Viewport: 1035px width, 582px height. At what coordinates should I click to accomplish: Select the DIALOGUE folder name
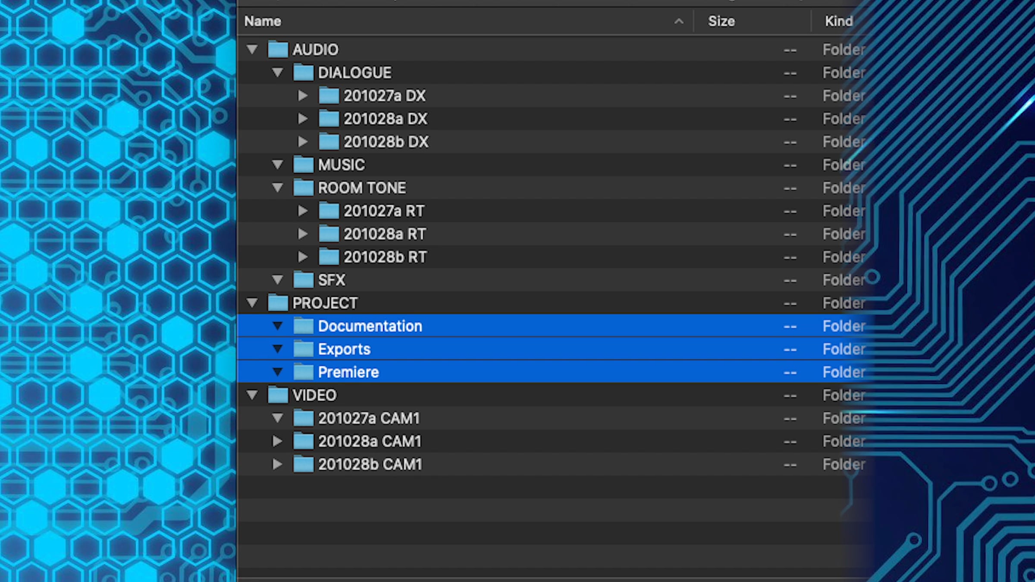[355, 73]
